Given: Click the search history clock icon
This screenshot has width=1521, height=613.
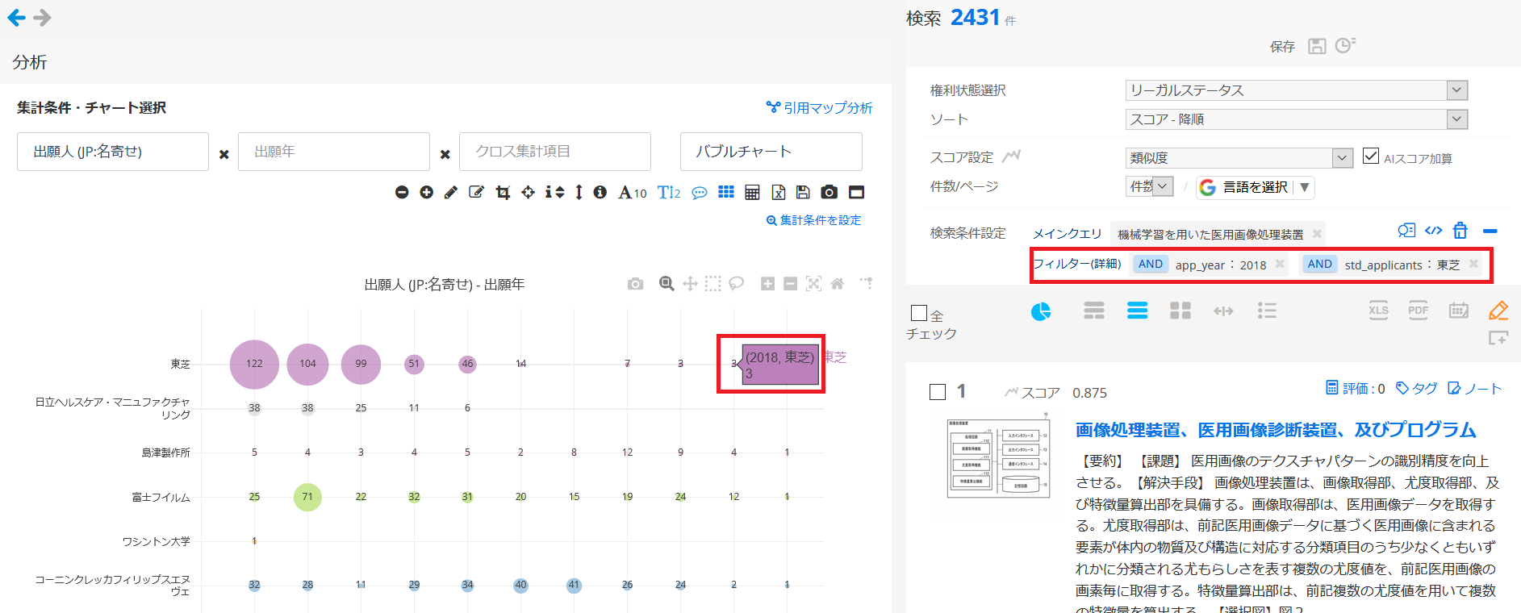Looking at the screenshot, I should coord(1345,45).
